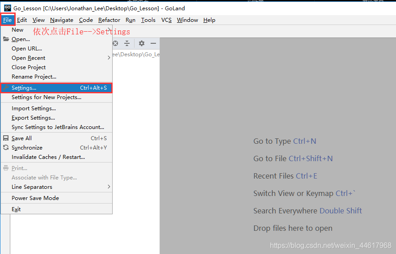Click the refresh icon beside Synchronize

6,148
